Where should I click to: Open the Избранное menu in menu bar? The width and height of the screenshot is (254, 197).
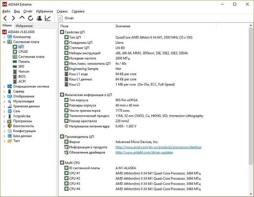(x=45, y=11)
